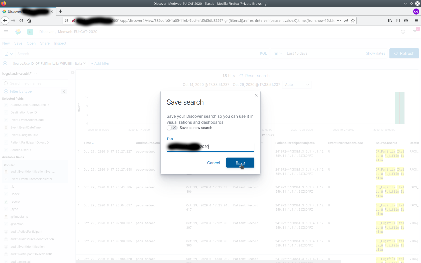Viewport: 421px width, 263px height.
Task: Click the Save to Pocket icon
Action: coord(346,21)
